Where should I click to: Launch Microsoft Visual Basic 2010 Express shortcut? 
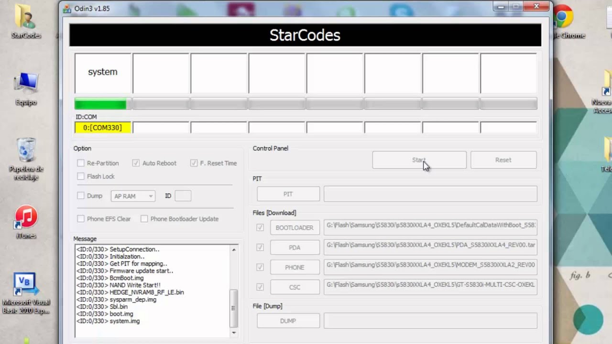(26, 293)
